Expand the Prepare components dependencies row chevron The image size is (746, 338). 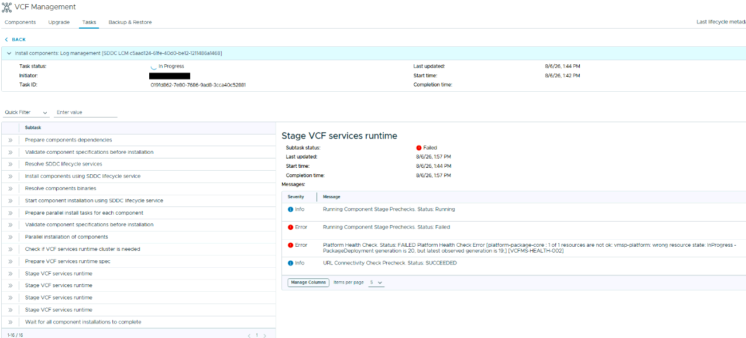click(10, 140)
